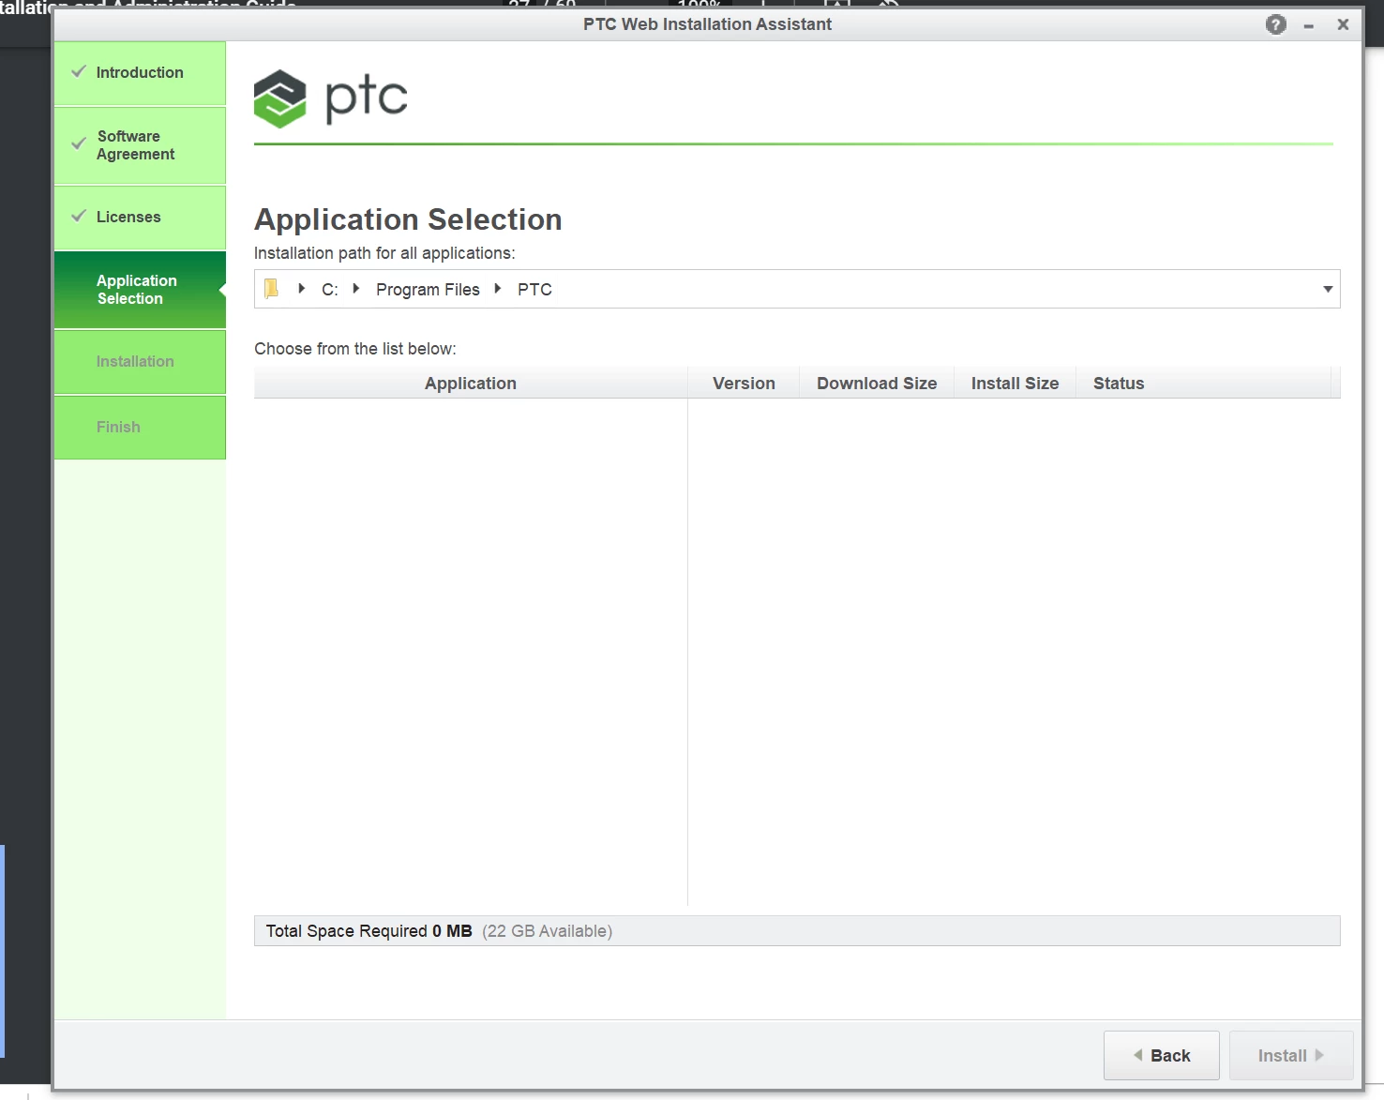Select the PTC folder path segment
Viewport: 1384px width, 1100px height.
coord(534,290)
